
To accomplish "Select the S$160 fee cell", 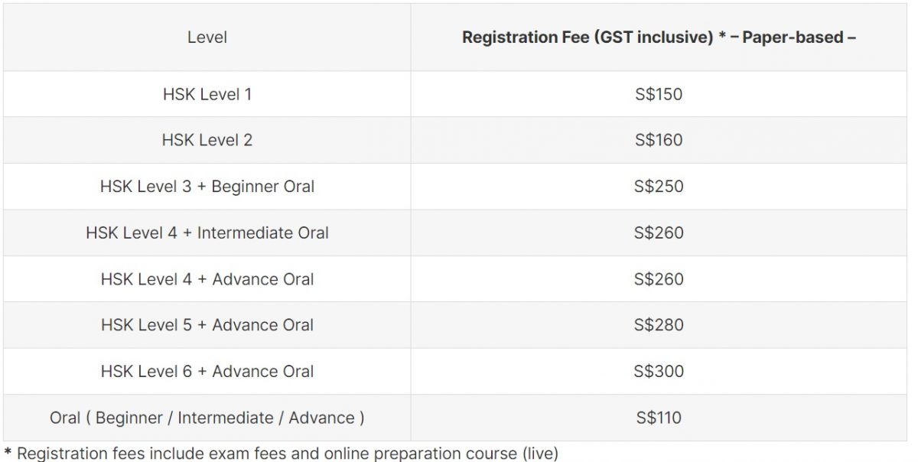I will click(659, 140).
